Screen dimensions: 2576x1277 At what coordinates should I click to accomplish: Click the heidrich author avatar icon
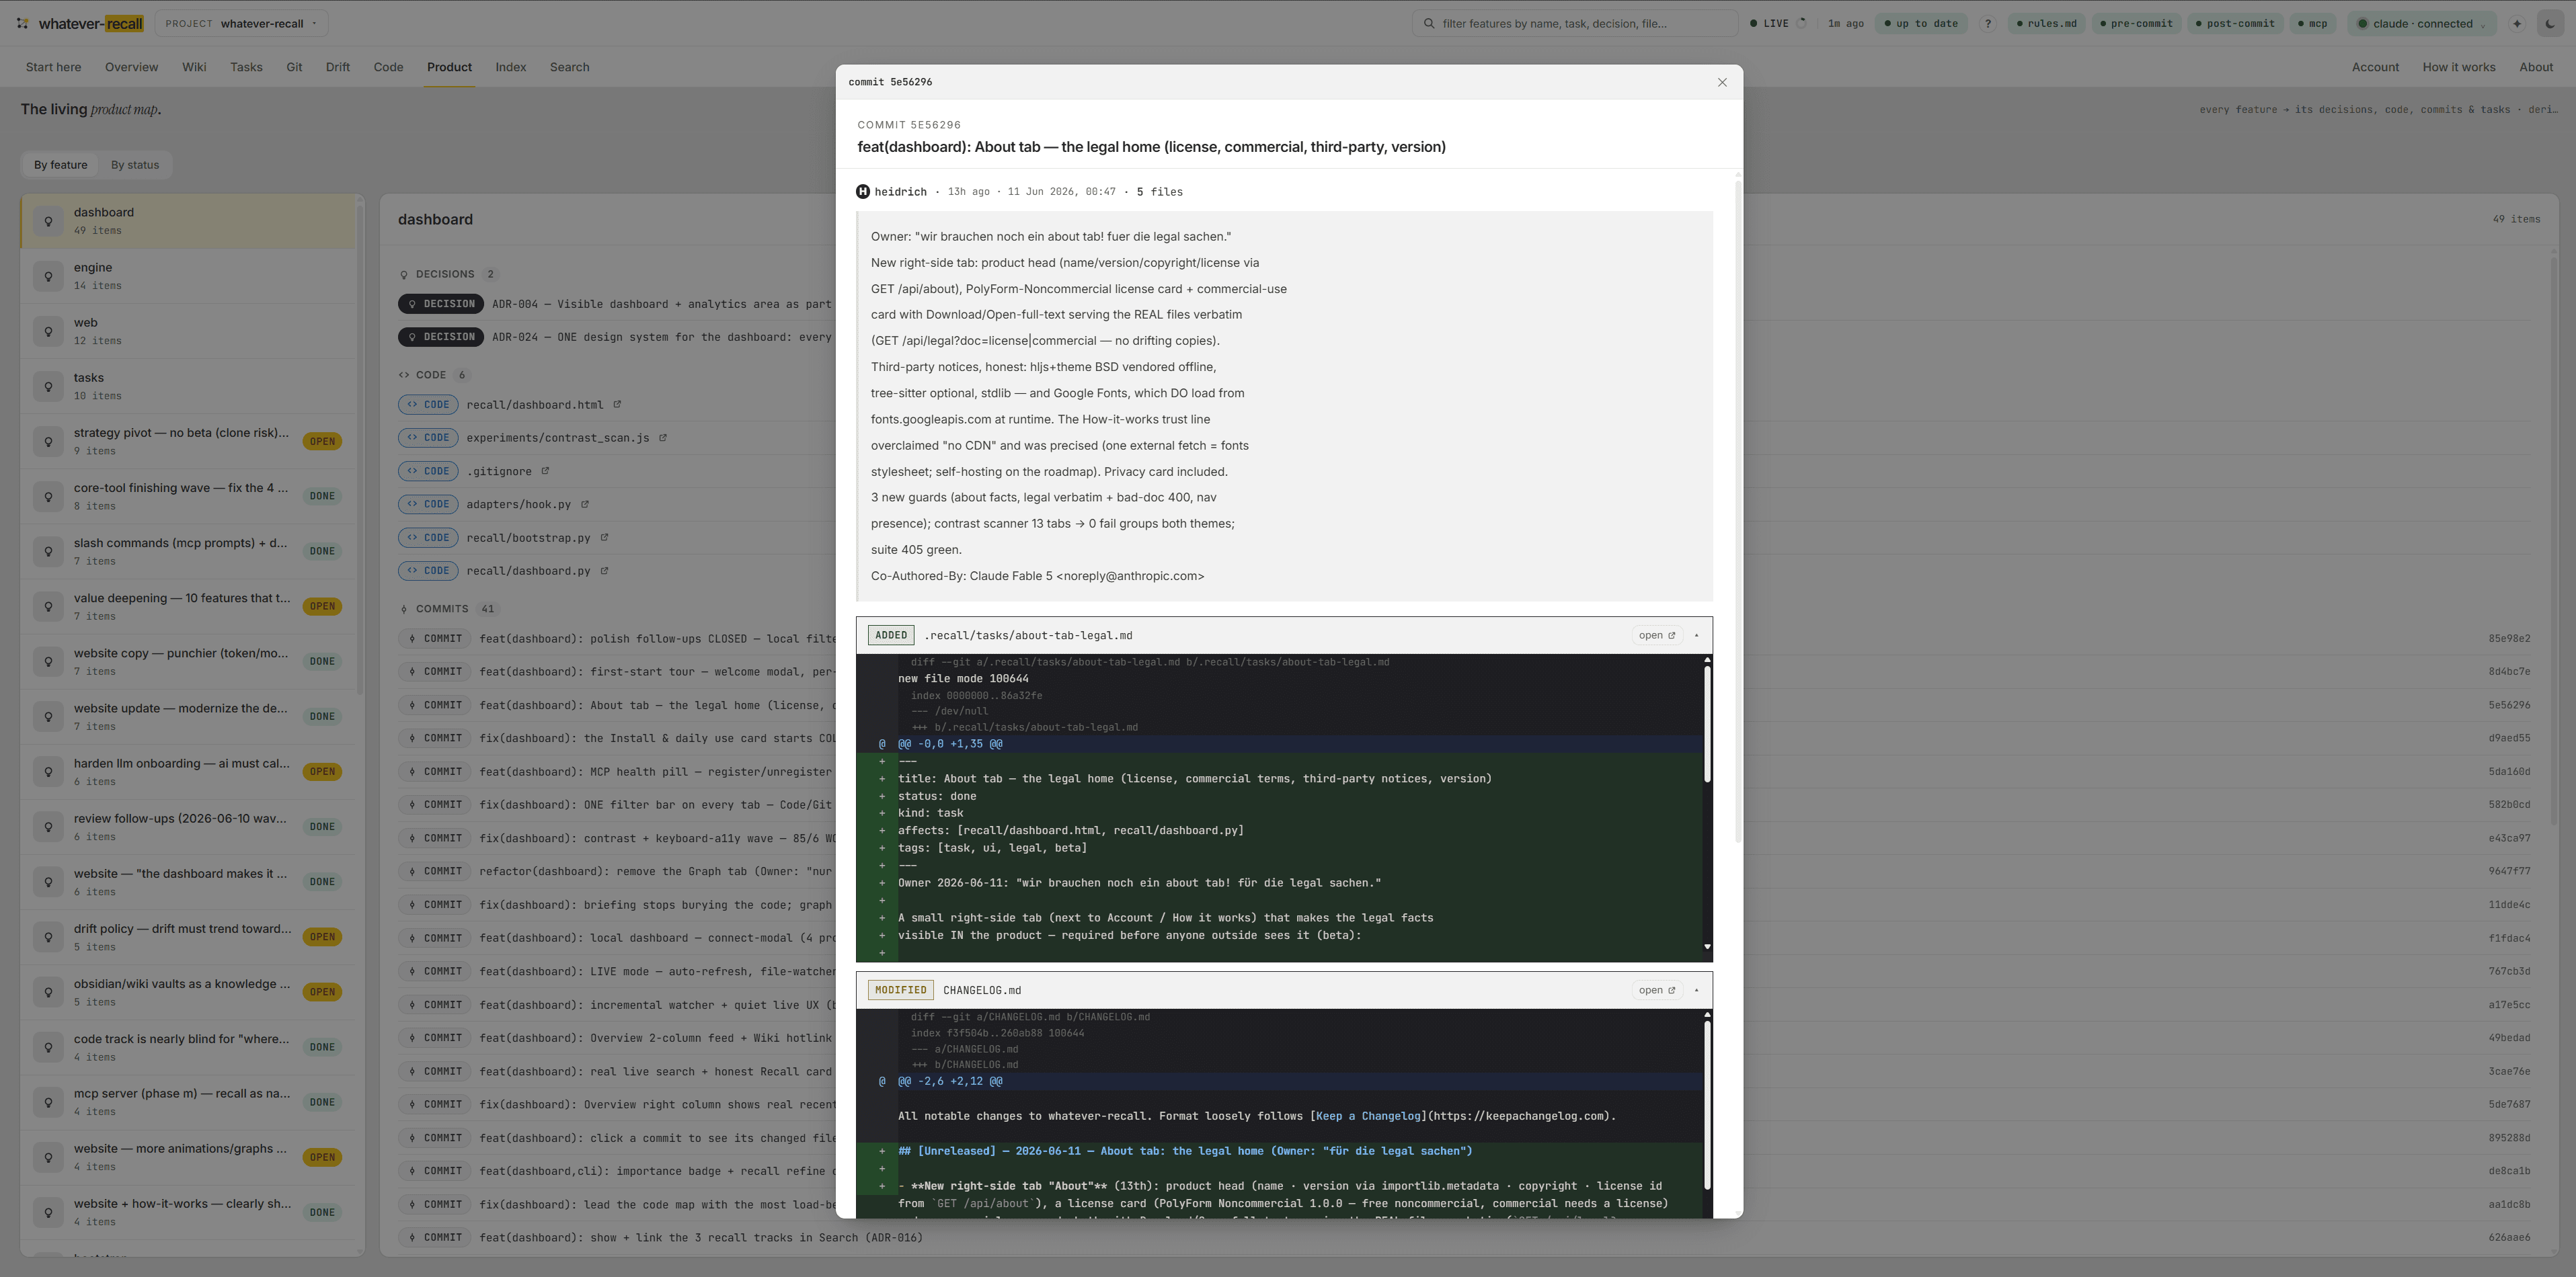pyautogui.click(x=863, y=192)
